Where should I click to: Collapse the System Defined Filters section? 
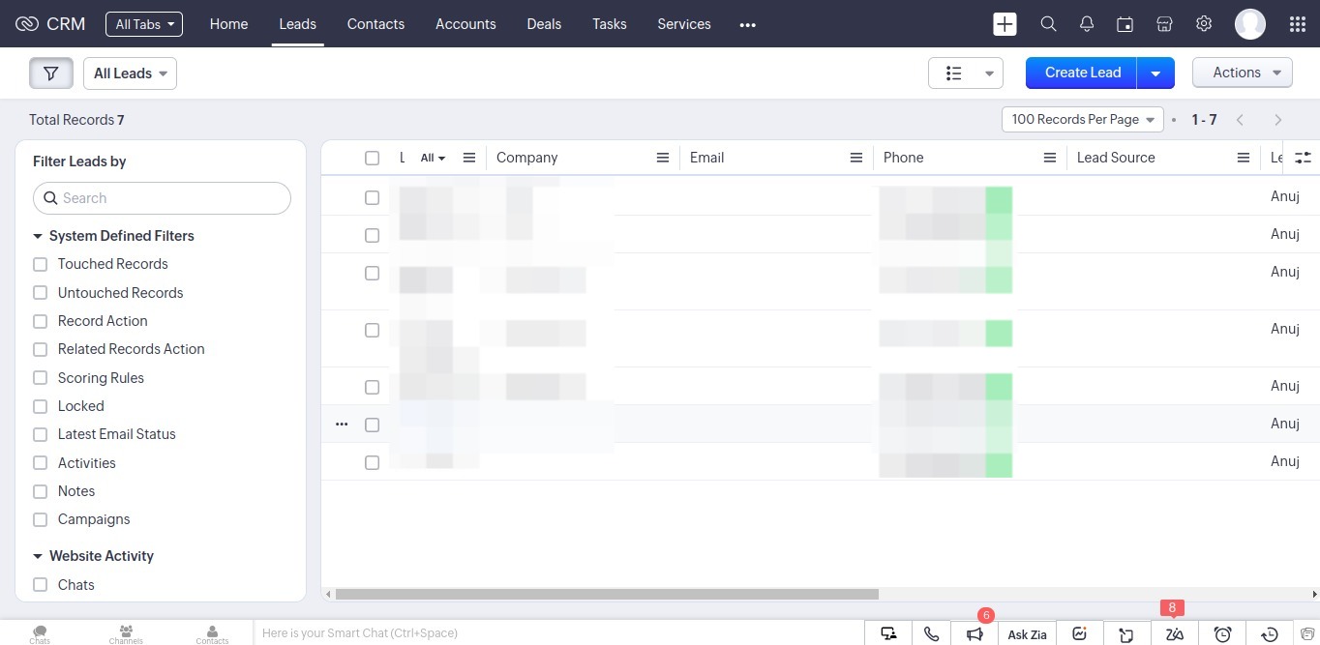point(39,236)
